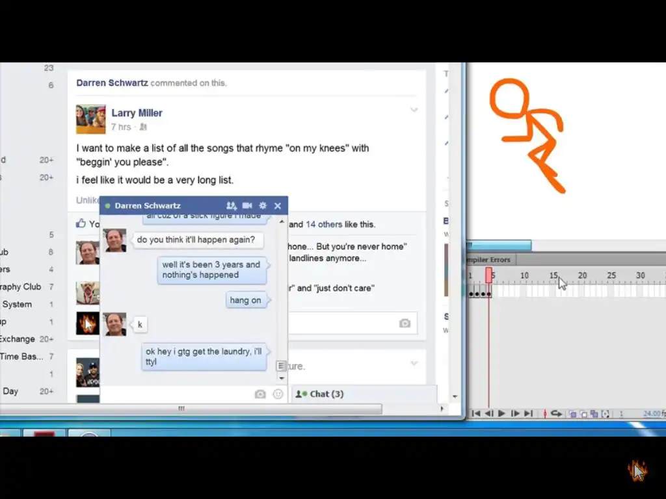Click the center frame button

point(545,414)
